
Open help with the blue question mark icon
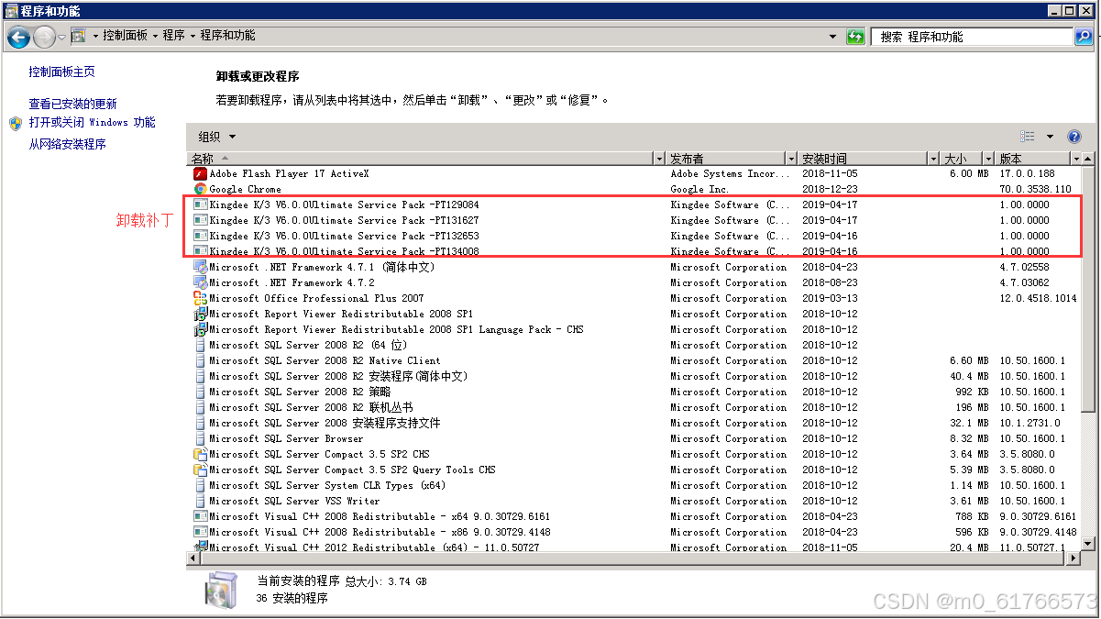click(x=1074, y=137)
